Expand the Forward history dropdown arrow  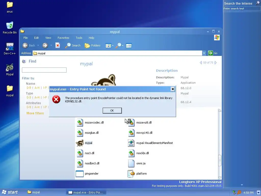pos(51,45)
